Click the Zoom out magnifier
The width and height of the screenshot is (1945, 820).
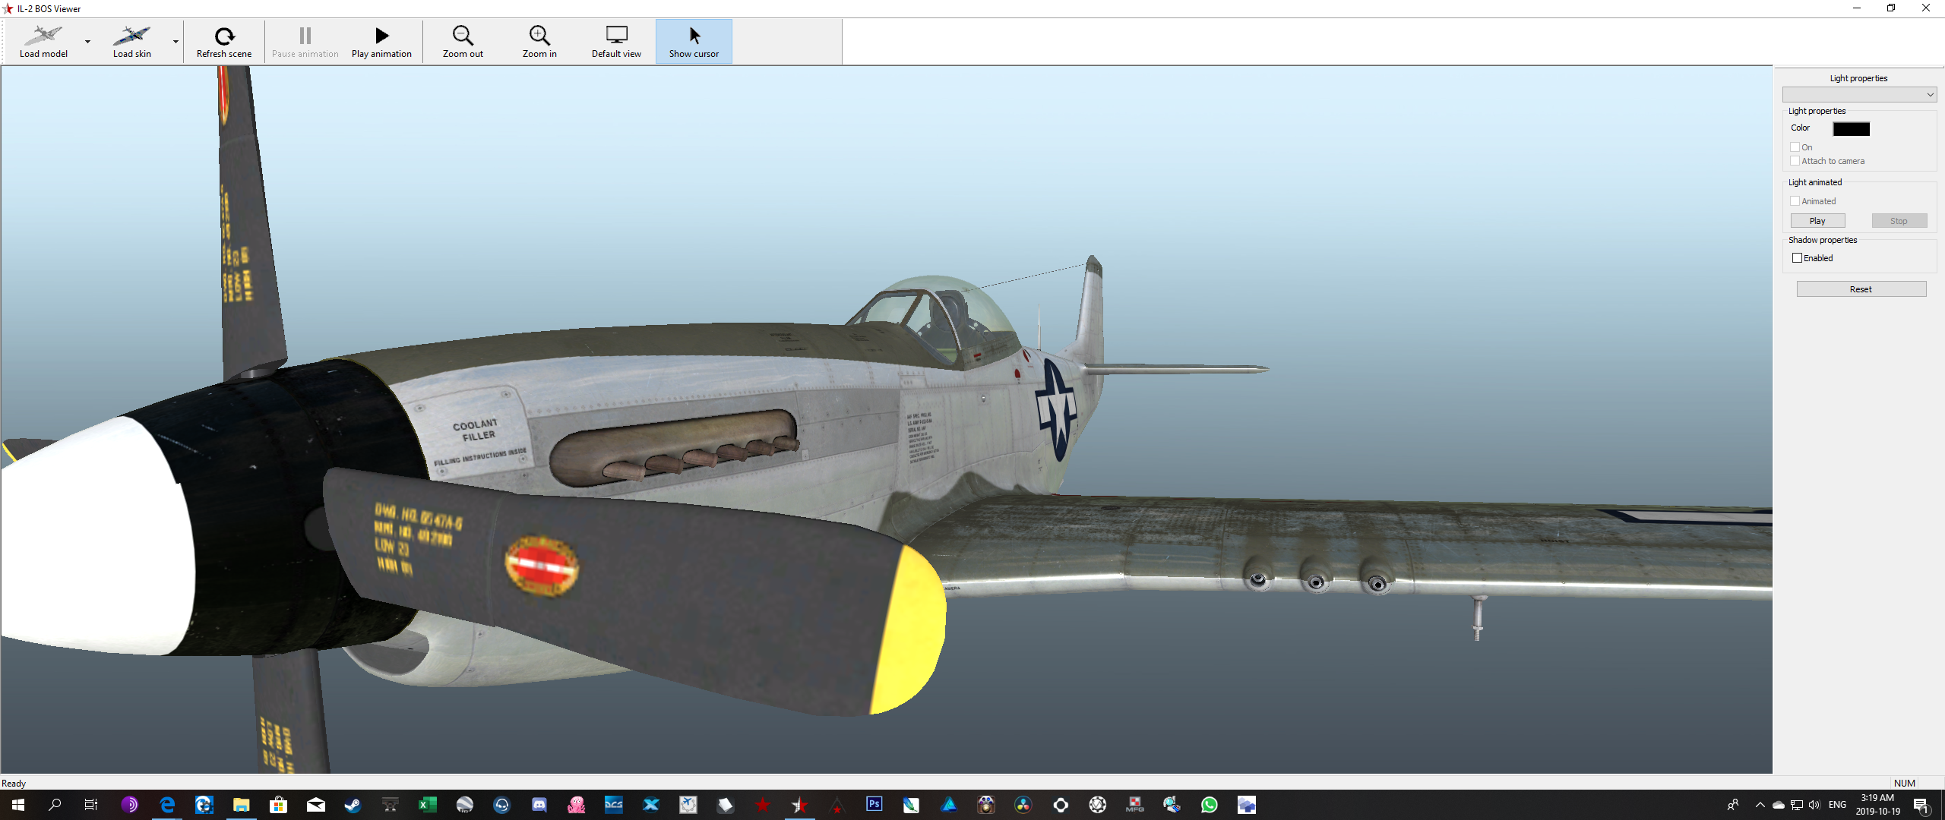click(x=463, y=36)
